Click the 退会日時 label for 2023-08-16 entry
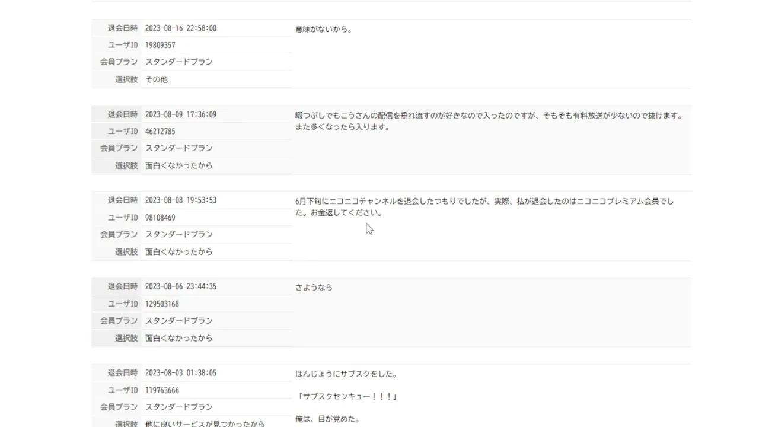The image size is (759, 427). (x=123, y=28)
